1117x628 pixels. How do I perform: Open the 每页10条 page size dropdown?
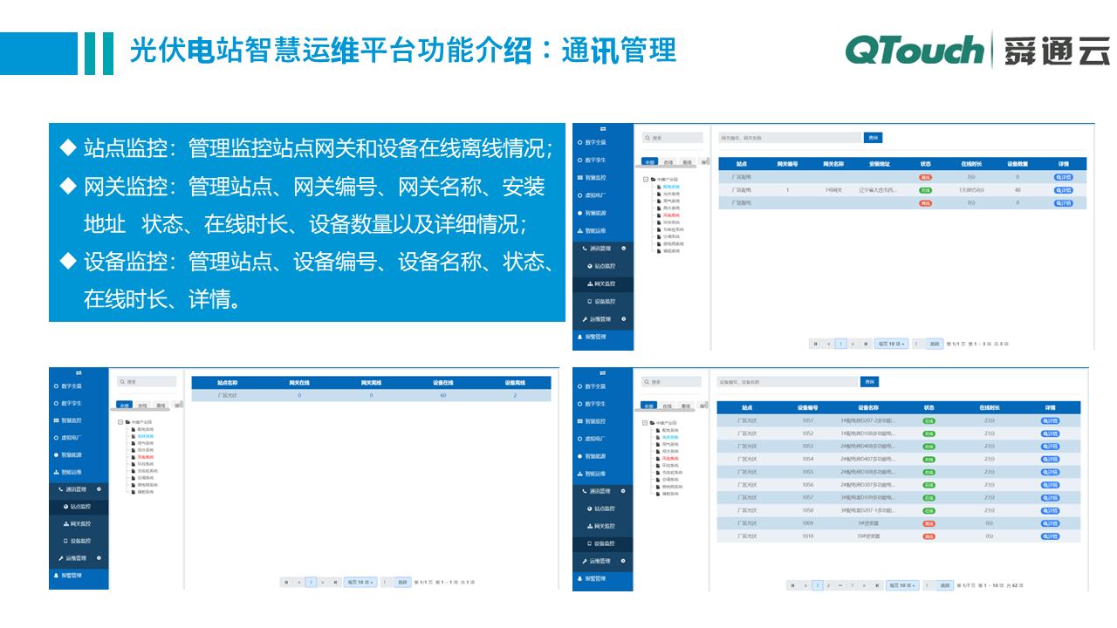point(892,344)
